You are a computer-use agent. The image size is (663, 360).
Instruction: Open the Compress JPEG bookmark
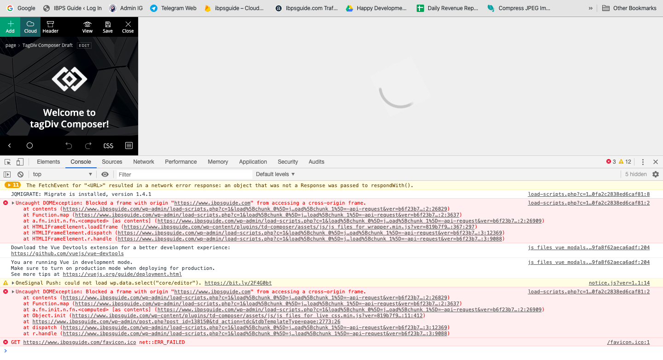point(519,8)
